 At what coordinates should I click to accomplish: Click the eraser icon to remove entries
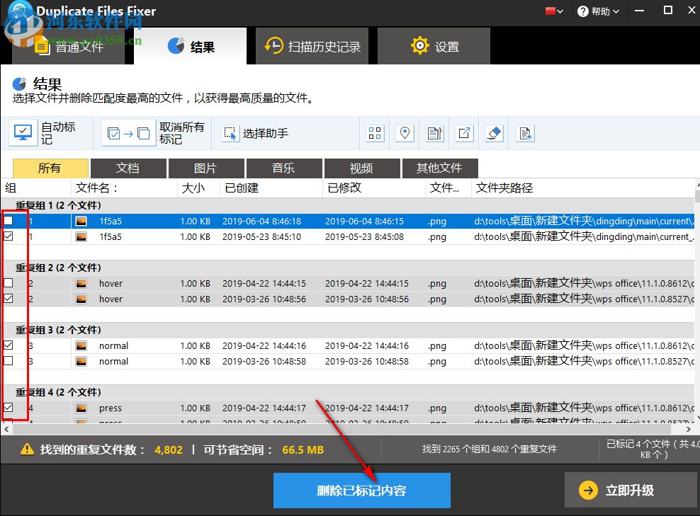point(493,132)
